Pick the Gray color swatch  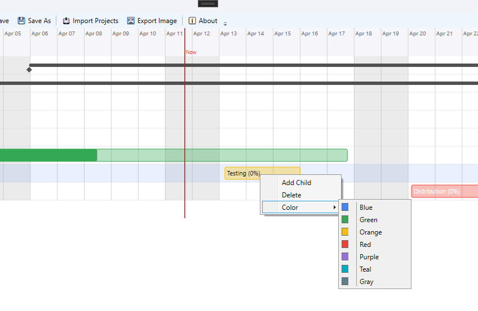[345, 281]
